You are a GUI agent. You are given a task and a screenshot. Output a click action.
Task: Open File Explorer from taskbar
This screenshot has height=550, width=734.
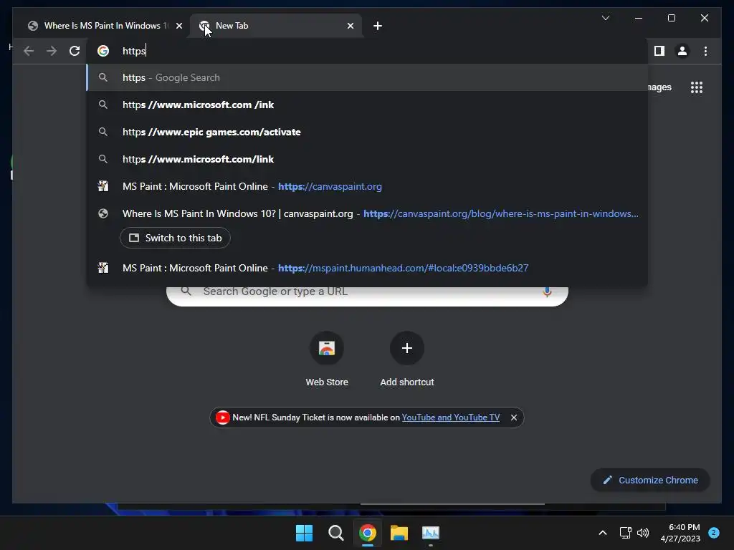click(x=399, y=533)
